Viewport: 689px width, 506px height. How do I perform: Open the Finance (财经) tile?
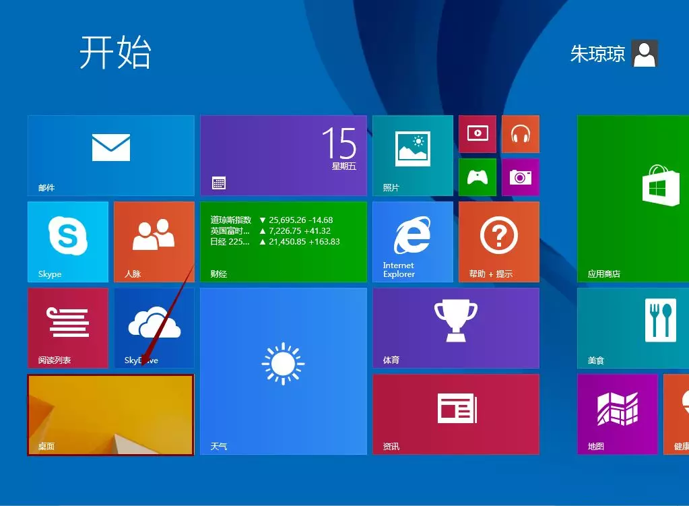point(284,242)
